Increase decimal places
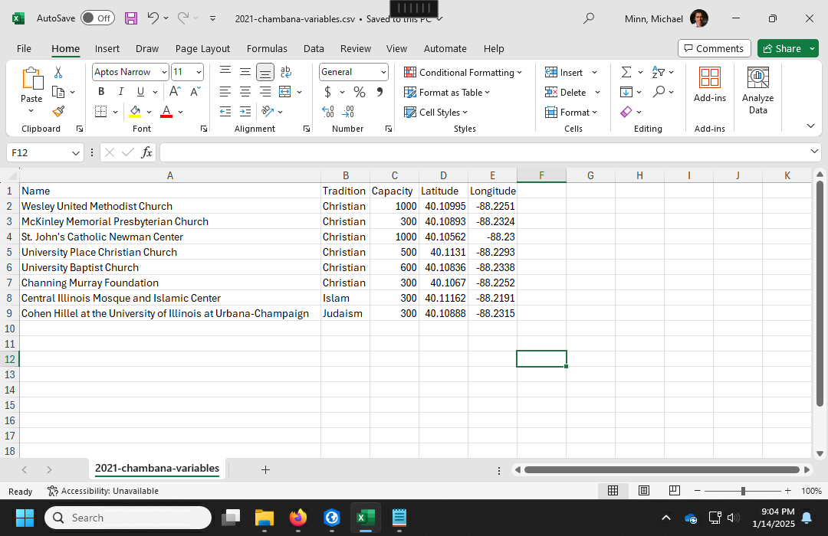828x536 pixels. tap(328, 111)
